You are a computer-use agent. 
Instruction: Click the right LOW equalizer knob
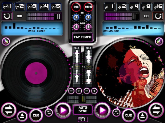coord(88,27)
